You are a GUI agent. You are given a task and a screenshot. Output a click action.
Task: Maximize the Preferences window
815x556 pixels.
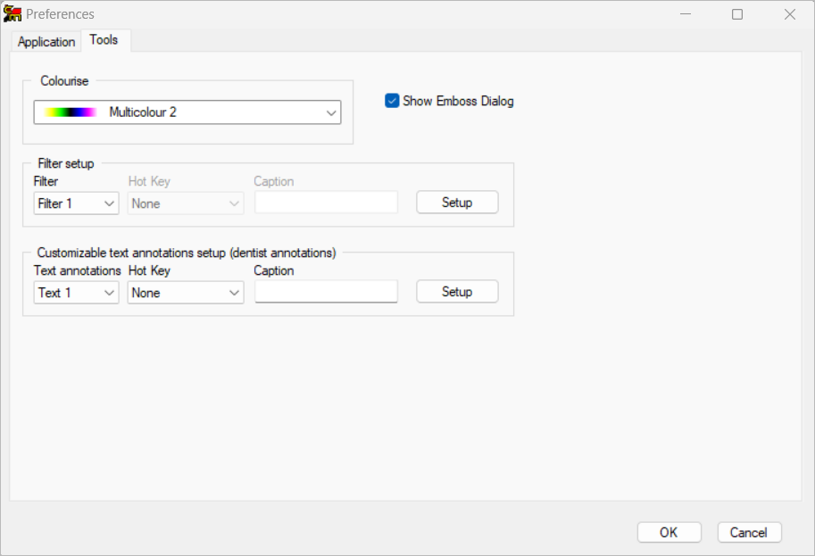coord(737,14)
